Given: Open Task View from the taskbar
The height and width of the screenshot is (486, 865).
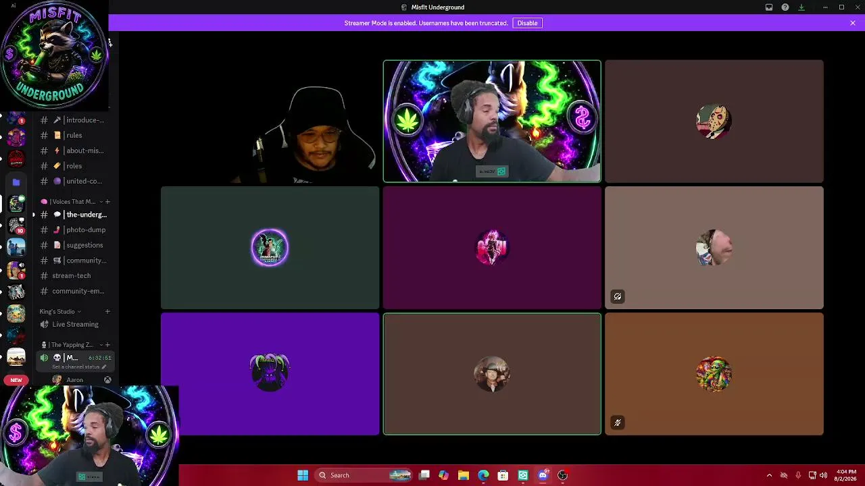Looking at the screenshot, I should (424, 475).
